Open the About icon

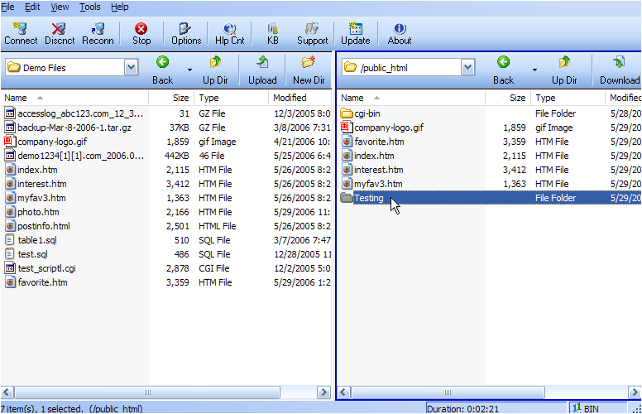pos(400,33)
